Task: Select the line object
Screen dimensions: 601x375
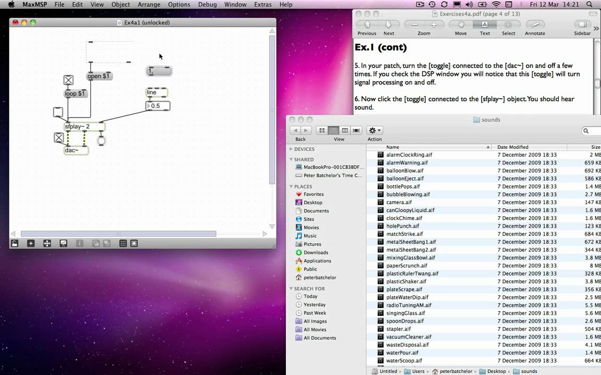Action: click(157, 92)
